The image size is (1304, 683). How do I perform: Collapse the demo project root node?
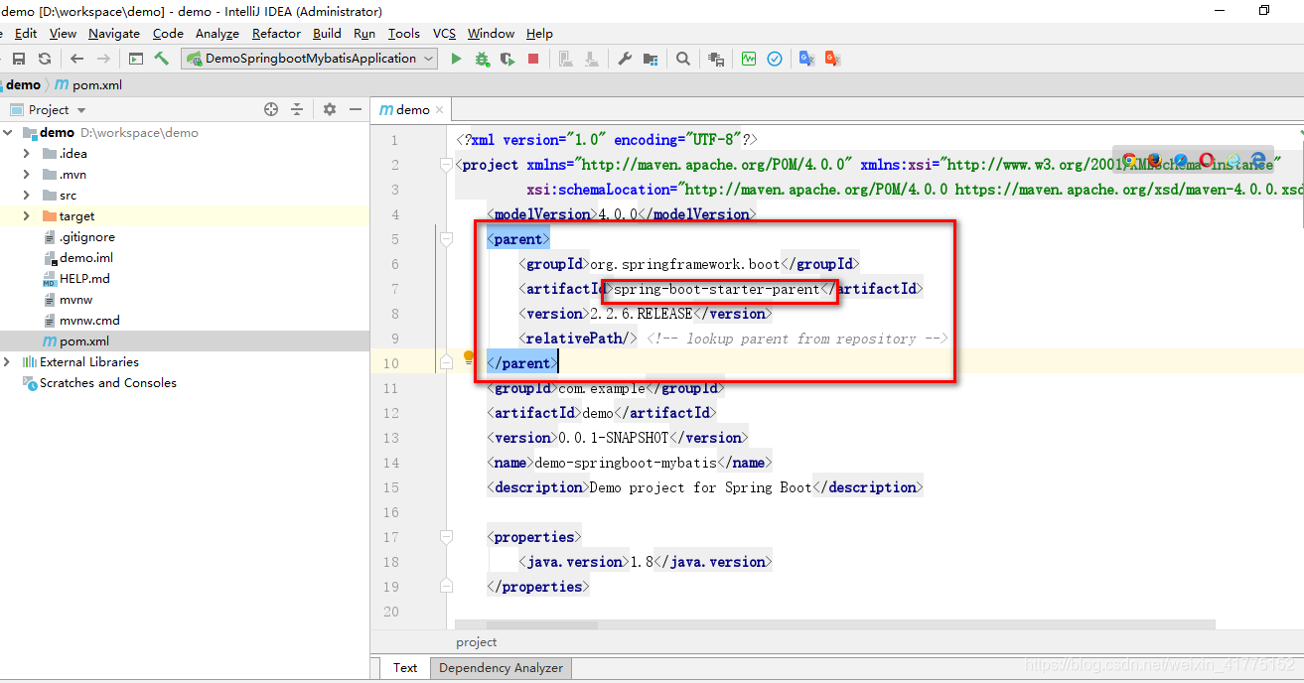point(8,132)
